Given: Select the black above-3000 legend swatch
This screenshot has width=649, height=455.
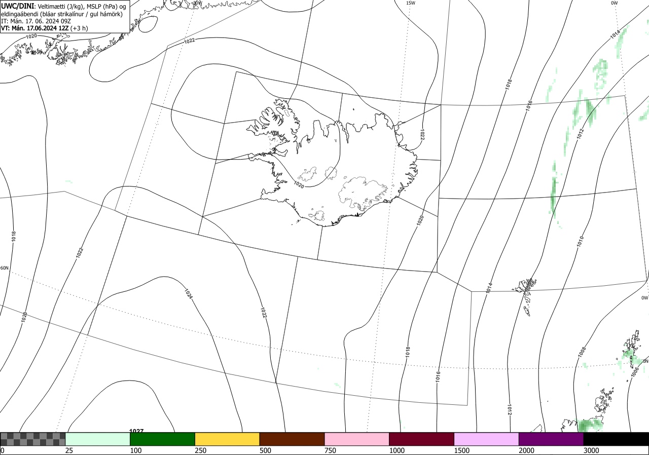Looking at the screenshot, I should [x=616, y=439].
